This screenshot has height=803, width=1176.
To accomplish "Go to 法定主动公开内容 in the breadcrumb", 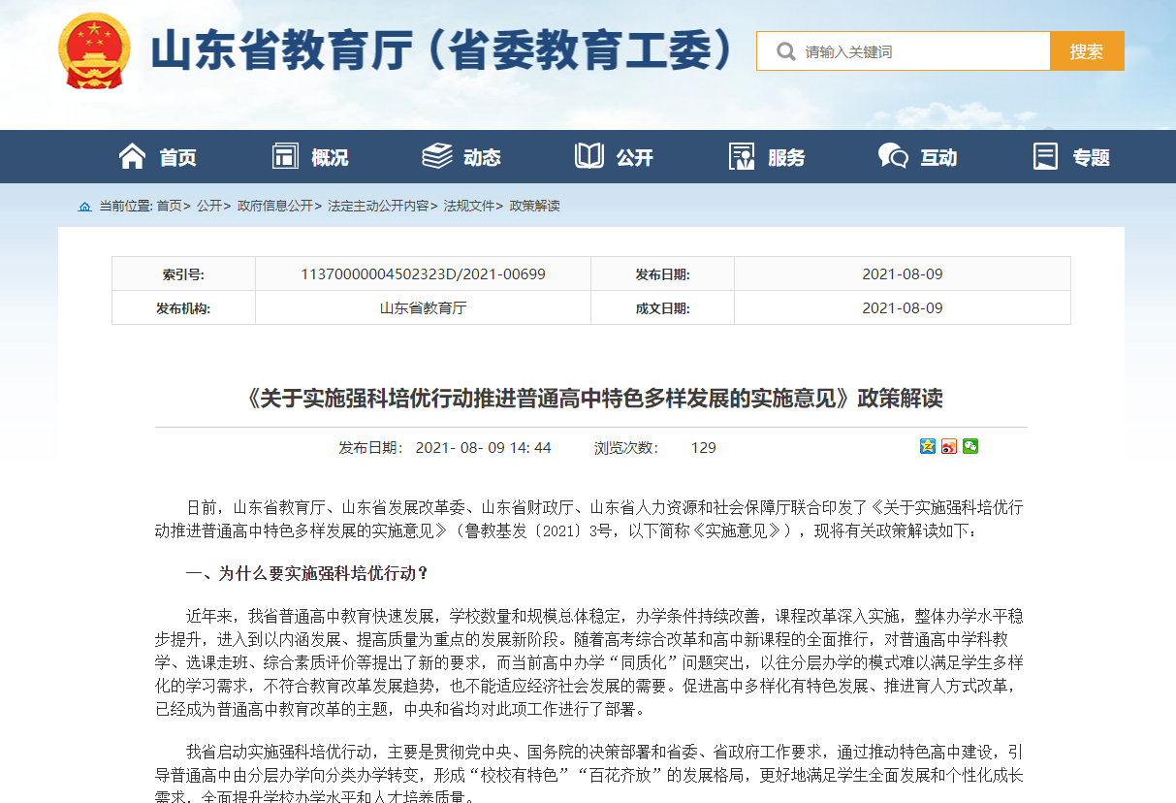I will pyautogui.click(x=378, y=206).
